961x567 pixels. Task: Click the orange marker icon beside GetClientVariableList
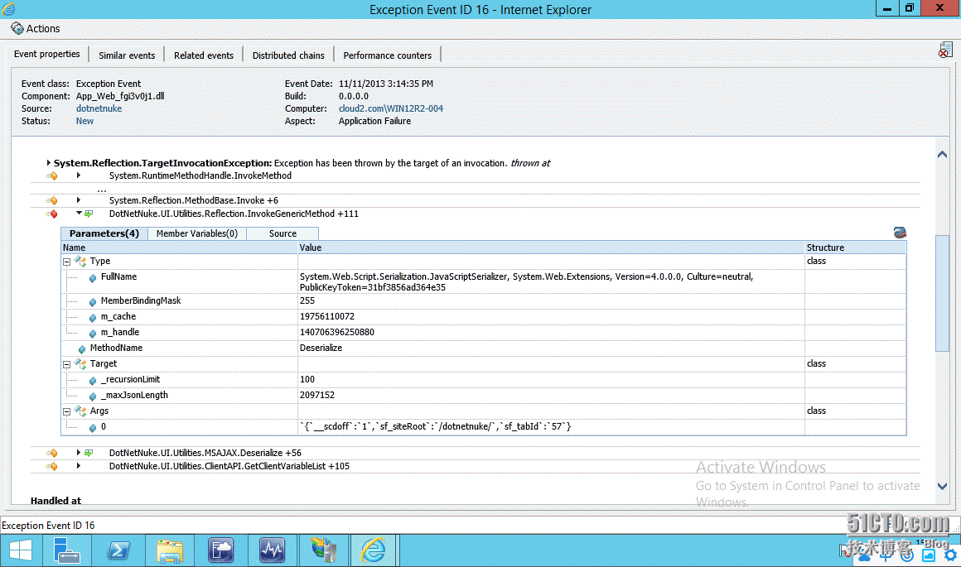tap(53, 467)
